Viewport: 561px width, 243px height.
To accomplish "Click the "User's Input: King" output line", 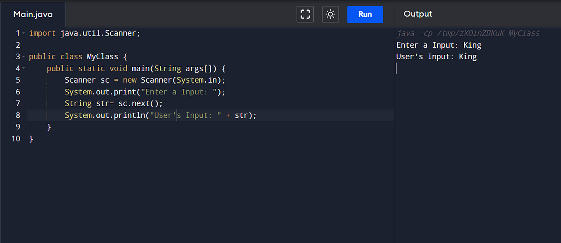I will (x=437, y=57).
